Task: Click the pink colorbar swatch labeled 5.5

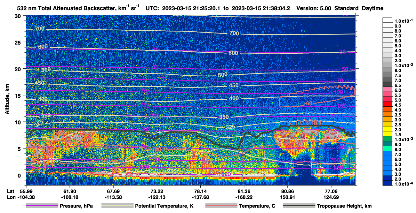Action: tap(388, 94)
